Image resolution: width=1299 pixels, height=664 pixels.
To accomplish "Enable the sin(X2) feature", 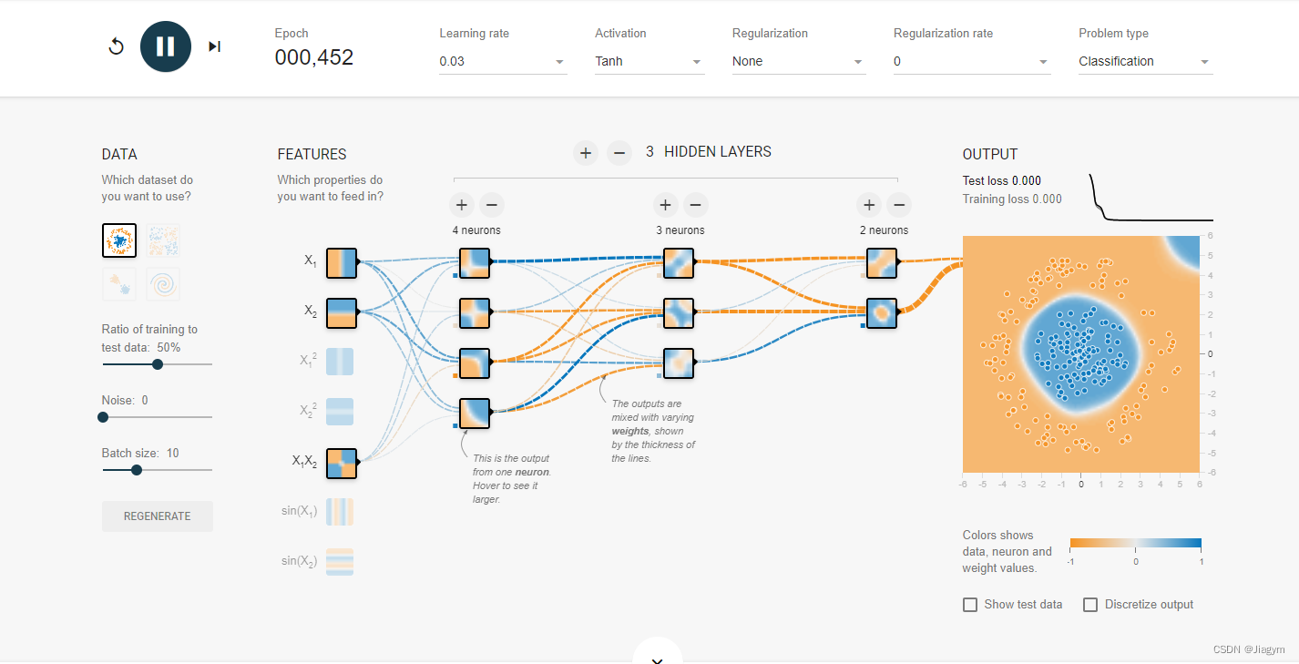I will click(x=340, y=562).
